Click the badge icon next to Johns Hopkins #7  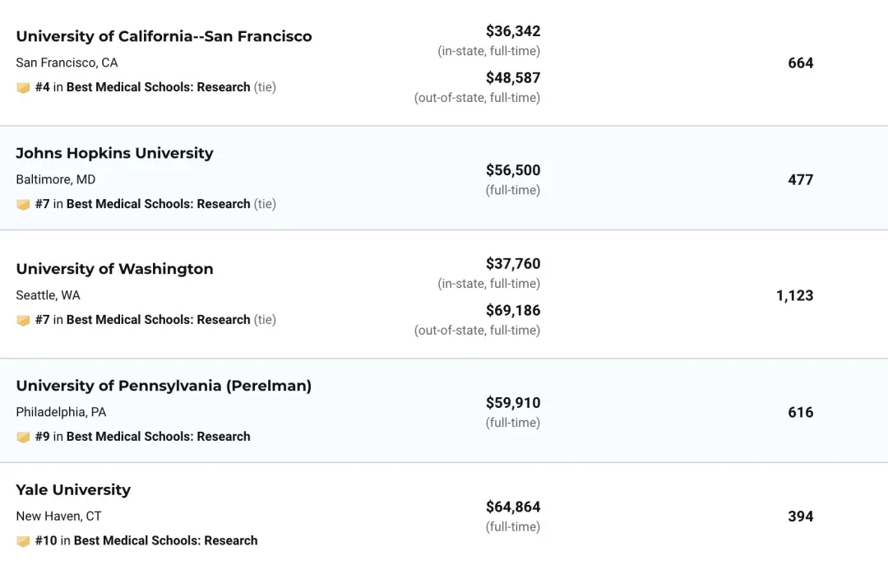(23, 205)
